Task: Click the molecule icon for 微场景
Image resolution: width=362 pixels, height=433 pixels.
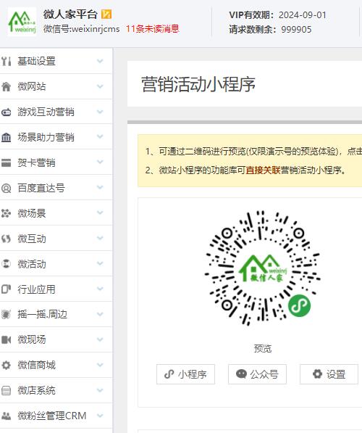Action: 6,213
